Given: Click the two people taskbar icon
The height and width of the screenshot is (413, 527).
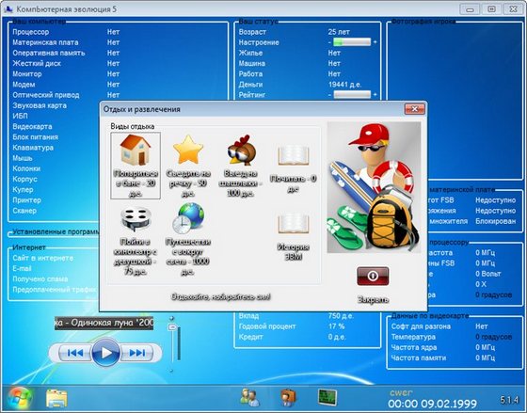Looking at the screenshot, I should 249,398.
